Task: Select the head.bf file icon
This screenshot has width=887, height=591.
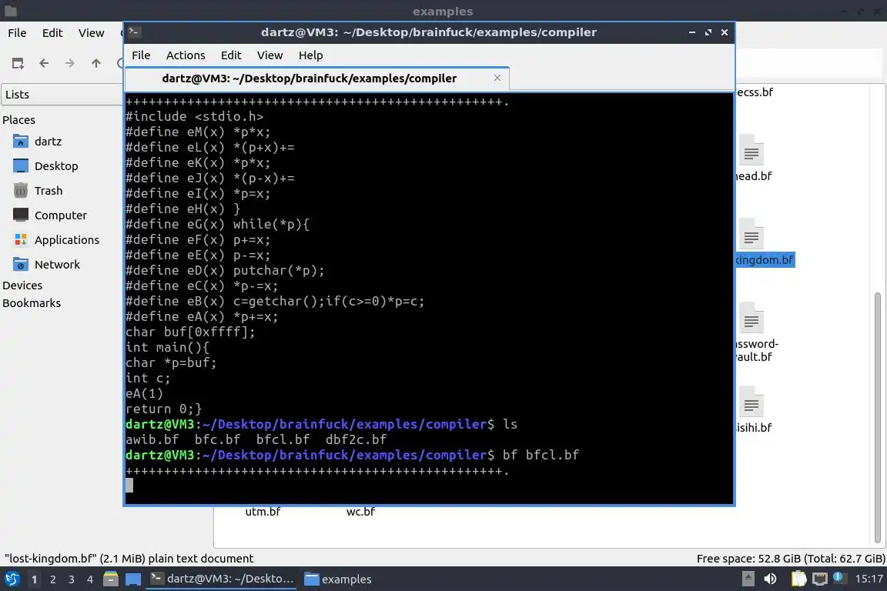Action: [x=751, y=150]
